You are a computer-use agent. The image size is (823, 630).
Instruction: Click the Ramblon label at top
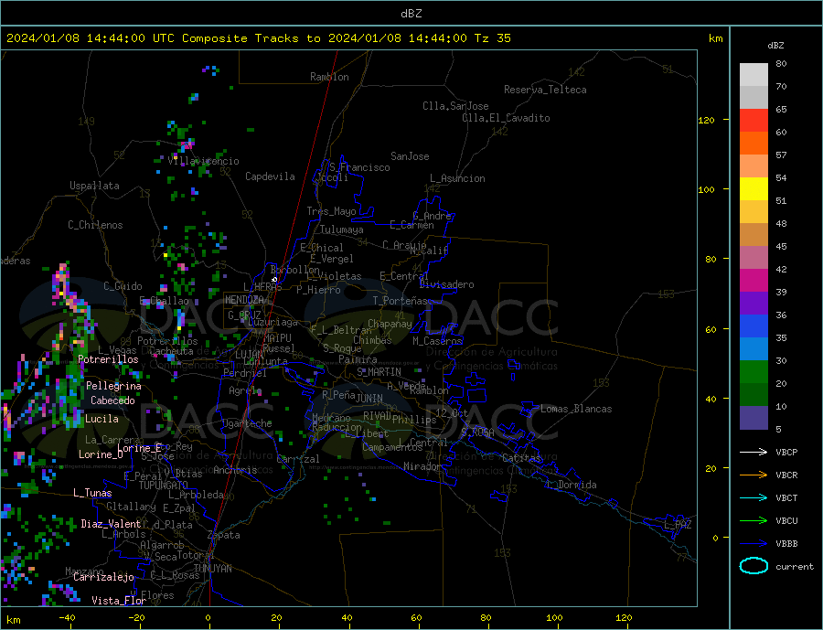329,77
